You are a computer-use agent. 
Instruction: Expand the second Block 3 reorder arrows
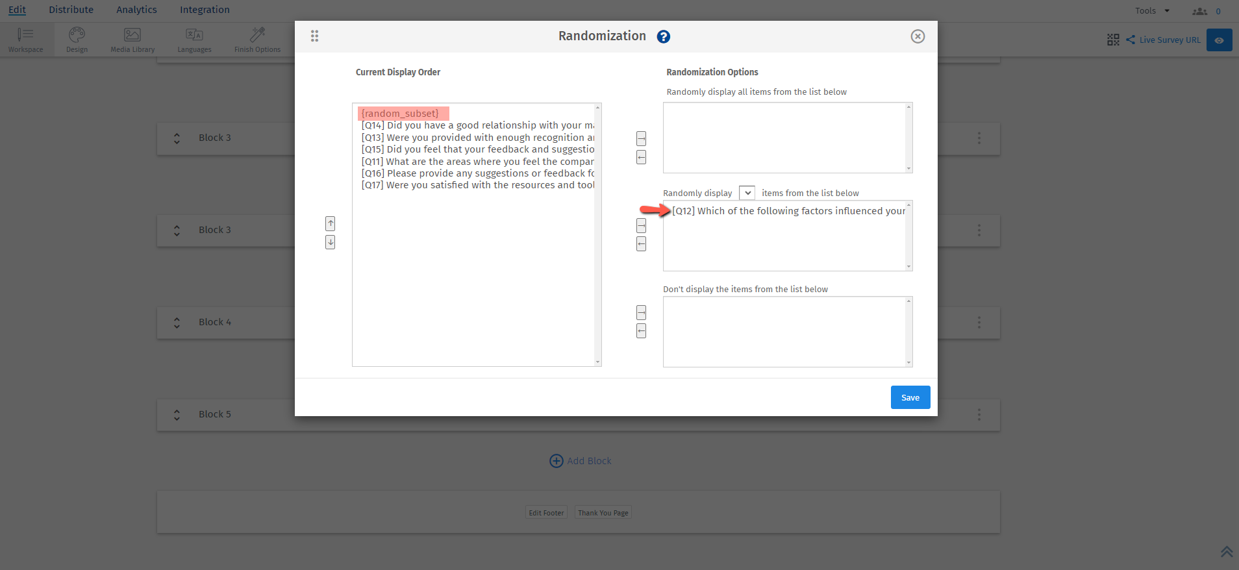click(177, 230)
